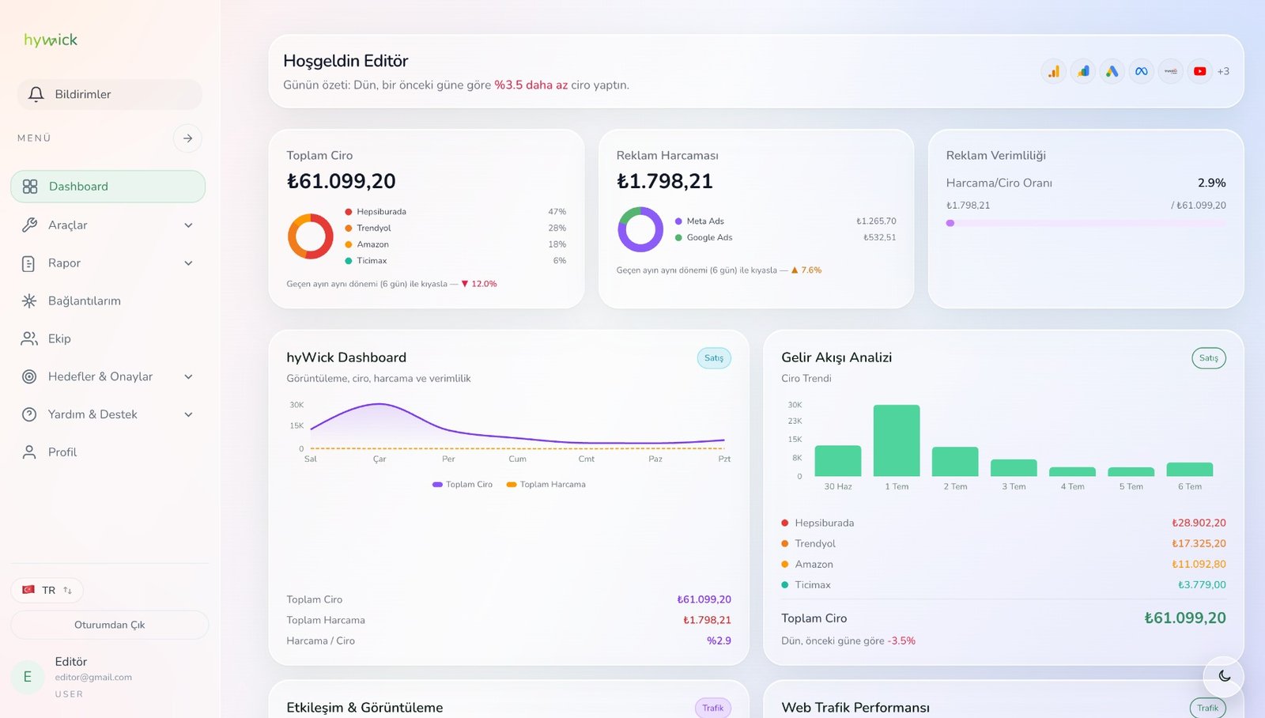Collapse the sidebar with arrow button
Viewport: 1265px width, 718px height.
(187, 138)
